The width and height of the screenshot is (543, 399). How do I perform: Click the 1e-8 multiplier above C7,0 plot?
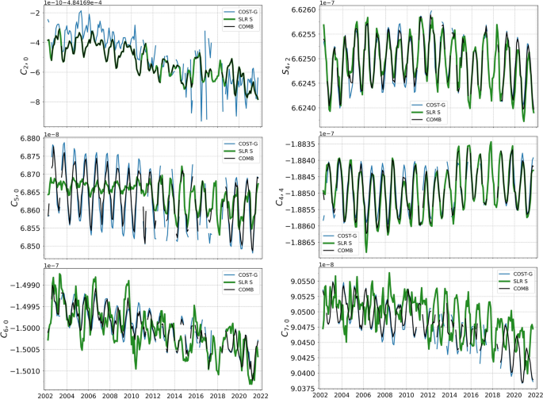click(327, 264)
